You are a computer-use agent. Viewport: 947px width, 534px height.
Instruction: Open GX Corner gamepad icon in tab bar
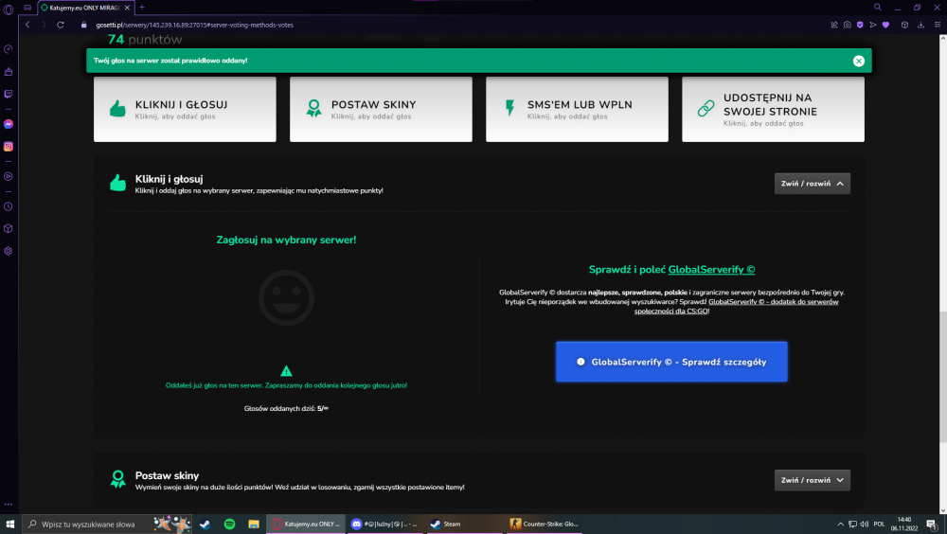click(x=27, y=8)
